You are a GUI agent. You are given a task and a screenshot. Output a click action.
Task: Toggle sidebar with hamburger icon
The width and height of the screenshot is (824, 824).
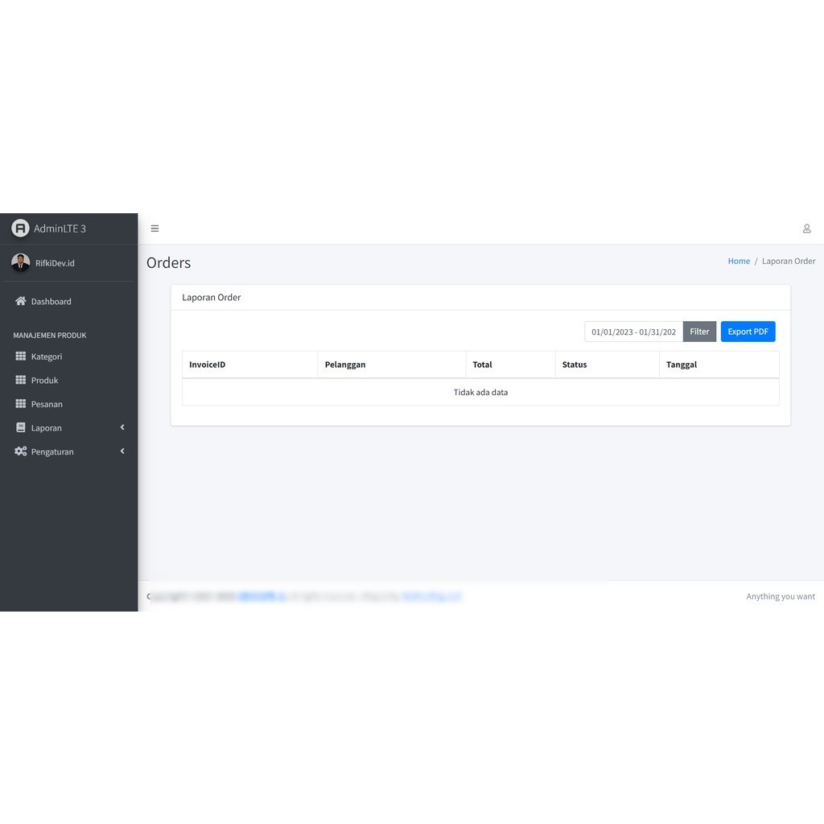coord(154,229)
